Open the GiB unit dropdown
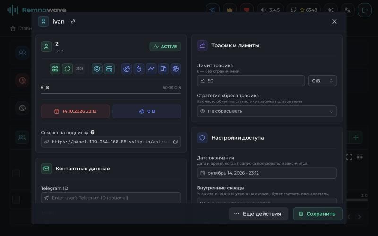This screenshot has width=378, height=236. [322, 81]
